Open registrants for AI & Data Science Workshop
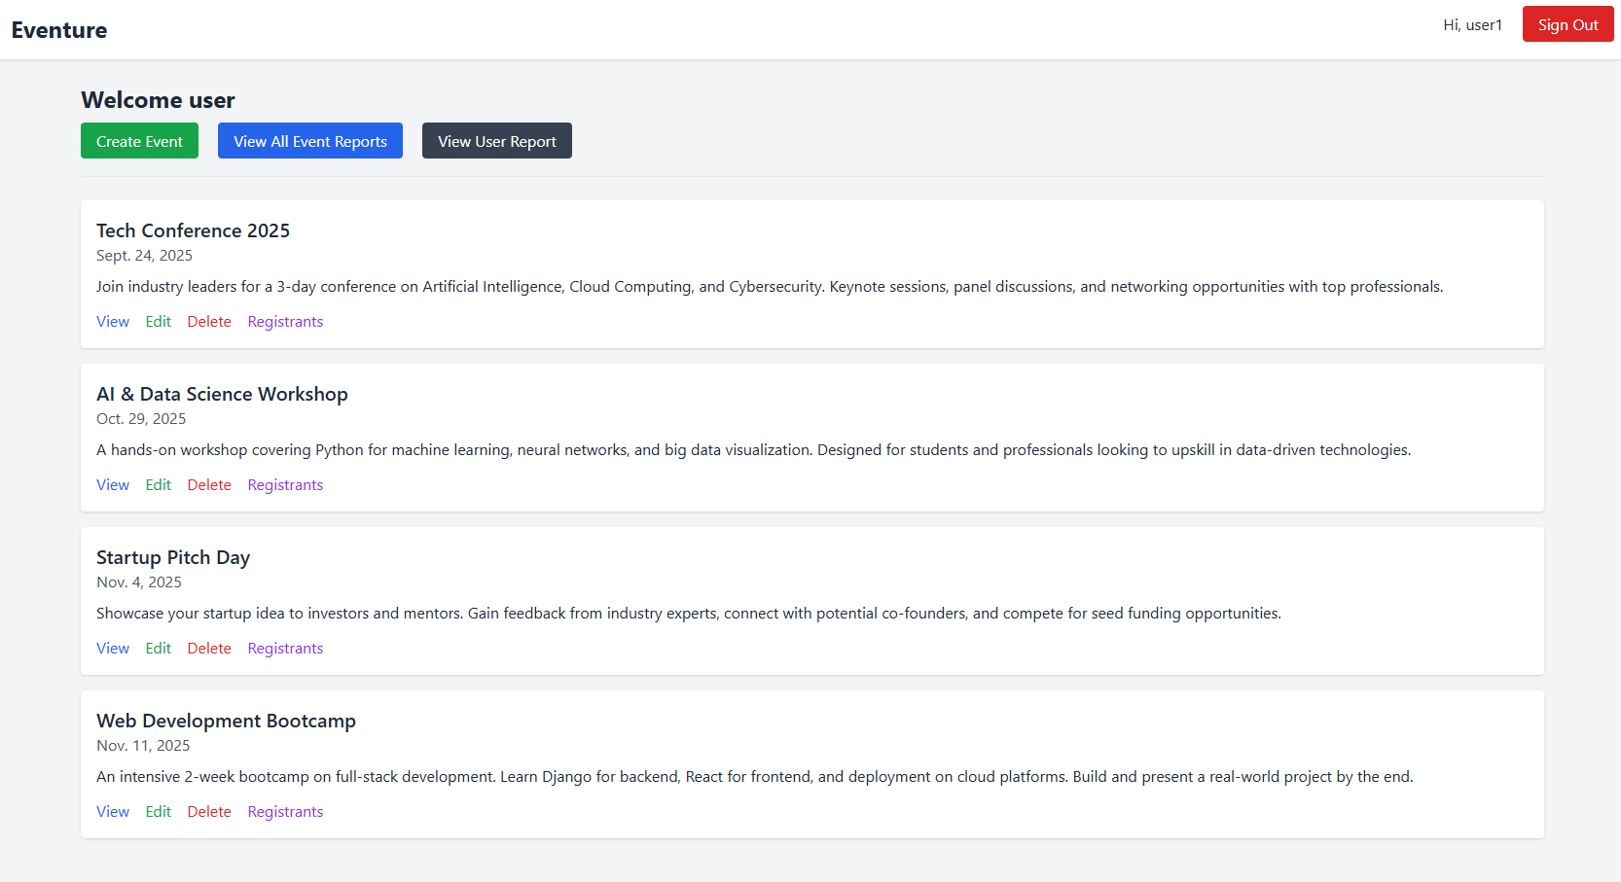This screenshot has width=1621, height=882. pyautogui.click(x=285, y=485)
